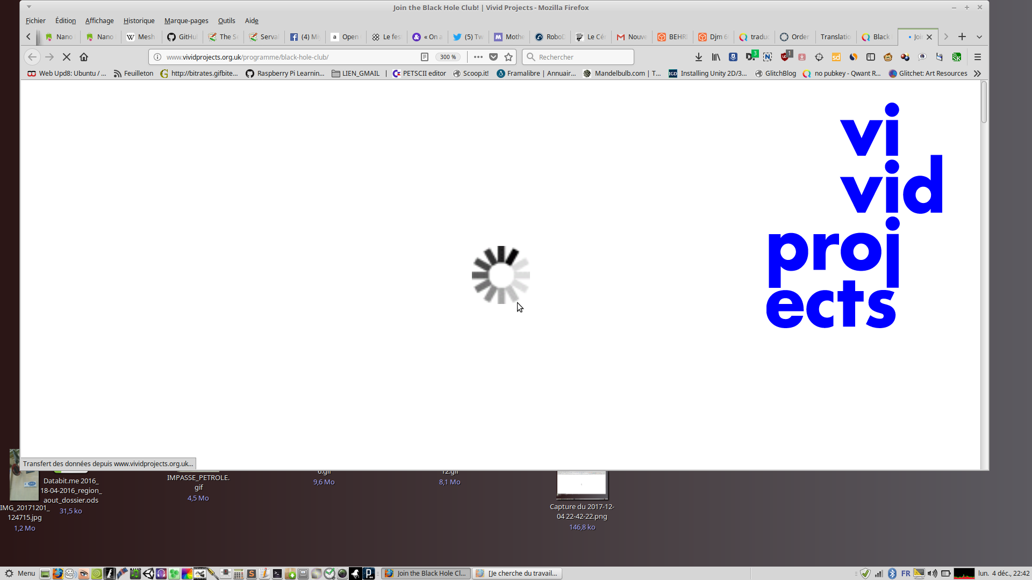Bookmark this page with the star icon

508,57
